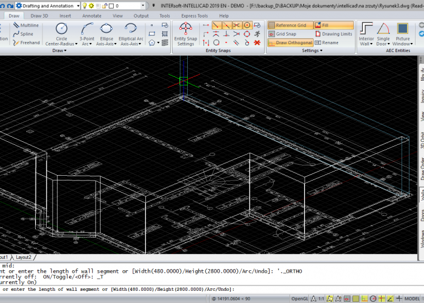This screenshot has width=424, height=303.
Task: Open the Drawing Limits setting
Action: coord(334,34)
